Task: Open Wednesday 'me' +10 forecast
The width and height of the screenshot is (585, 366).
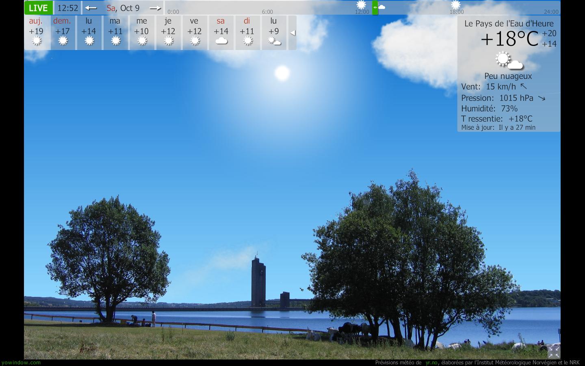Action: click(x=142, y=33)
